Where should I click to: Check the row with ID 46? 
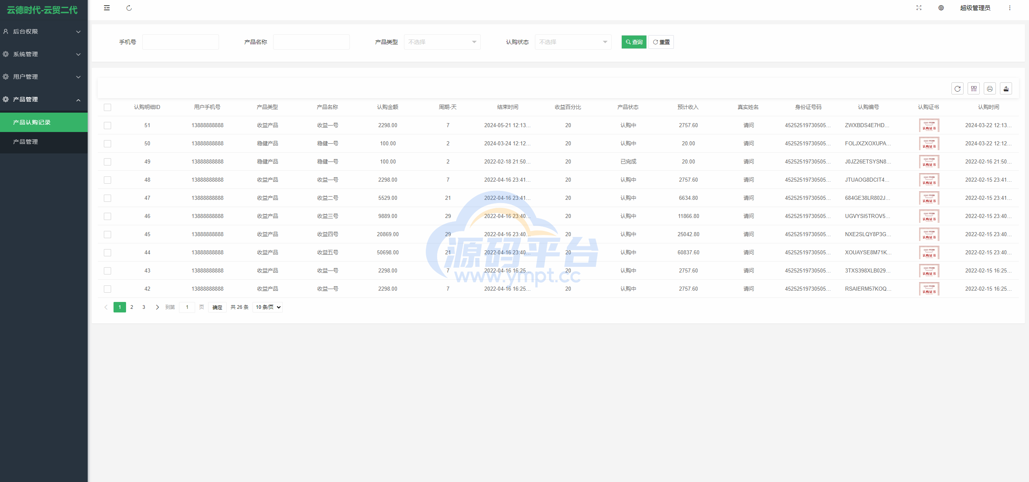[107, 216]
